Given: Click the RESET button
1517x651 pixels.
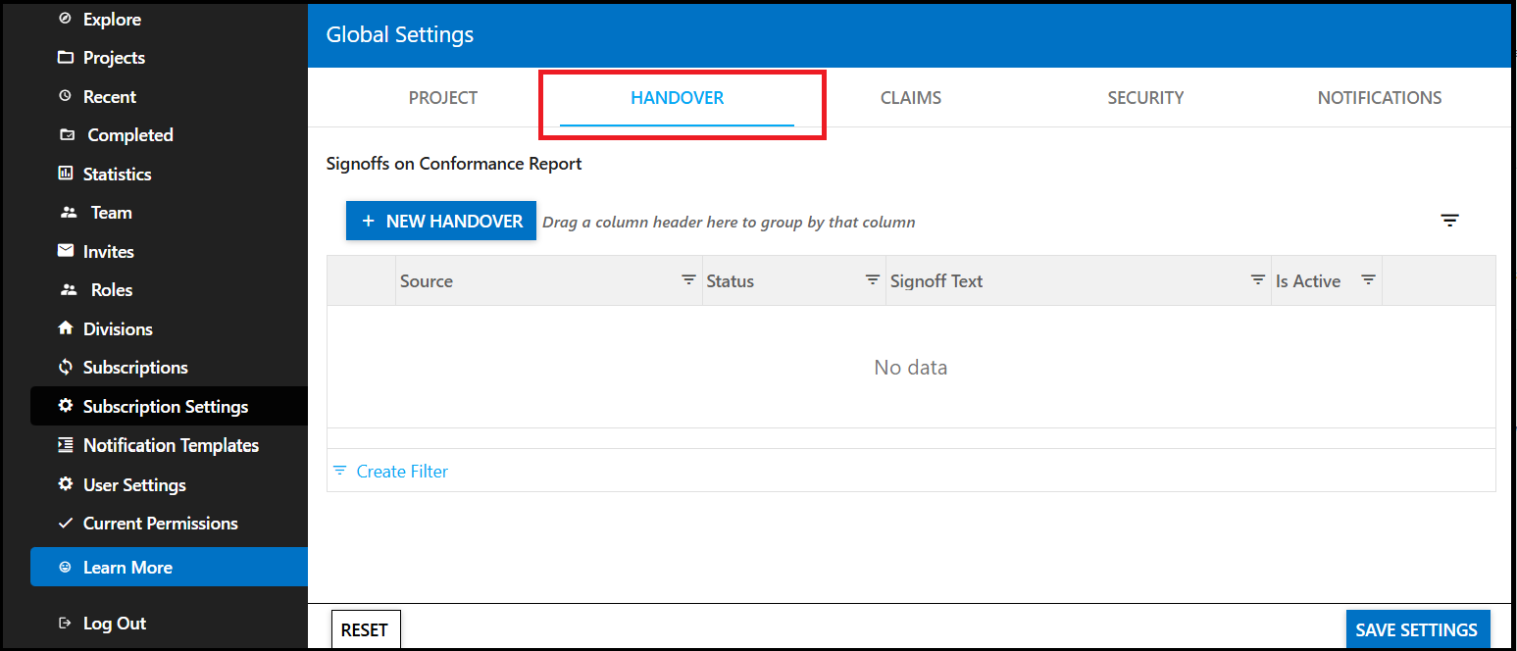Looking at the screenshot, I should (x=365, y=629).
